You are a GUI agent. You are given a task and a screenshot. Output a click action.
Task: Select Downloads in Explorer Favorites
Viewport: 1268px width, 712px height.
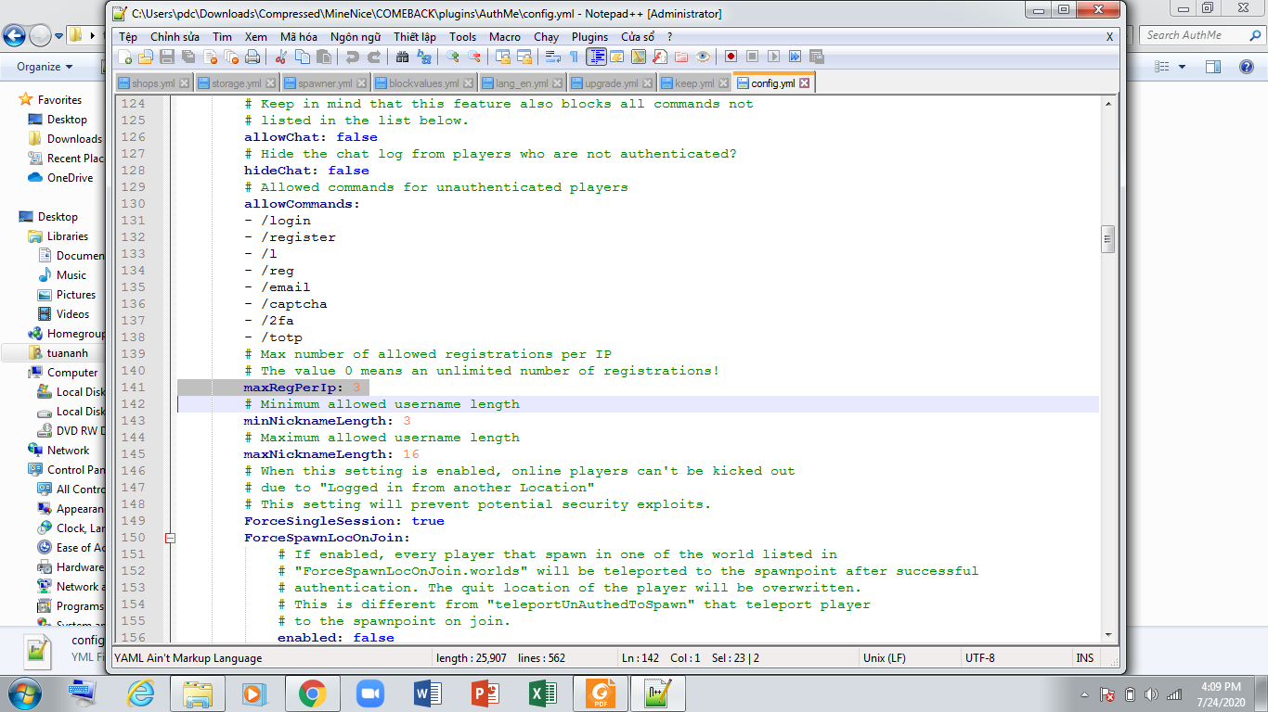click(x=74, y=139)
